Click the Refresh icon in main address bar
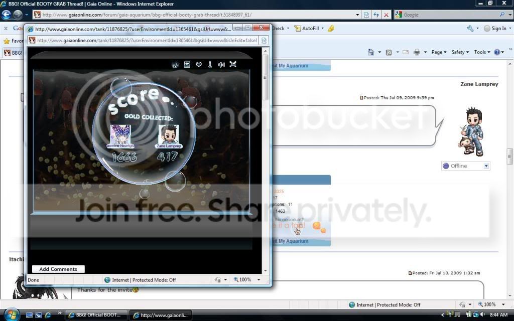Viewport: 514px width, 321px height. pyautogui.click(x=376, y=15)
